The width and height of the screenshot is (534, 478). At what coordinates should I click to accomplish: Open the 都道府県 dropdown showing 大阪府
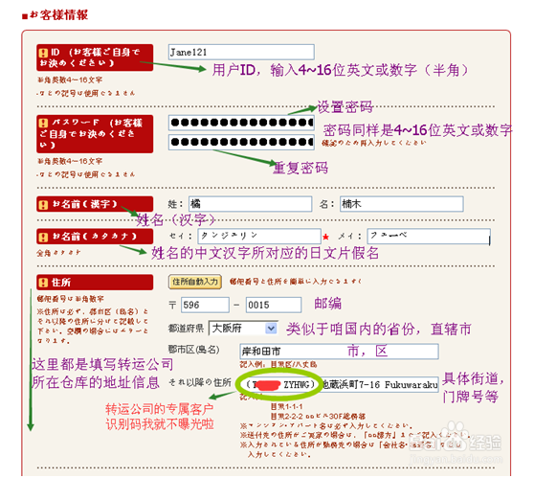[243, 329]
